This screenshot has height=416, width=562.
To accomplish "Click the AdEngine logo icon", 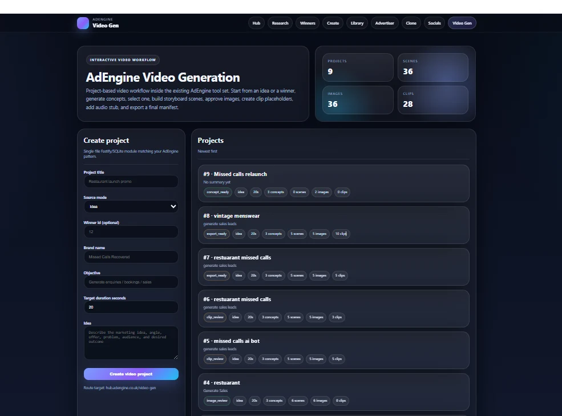I will [x=83, y=23].
